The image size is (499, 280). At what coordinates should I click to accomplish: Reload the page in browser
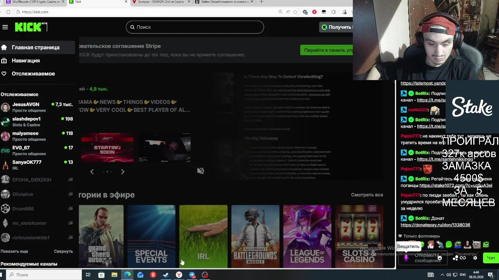tap(8, 12)
